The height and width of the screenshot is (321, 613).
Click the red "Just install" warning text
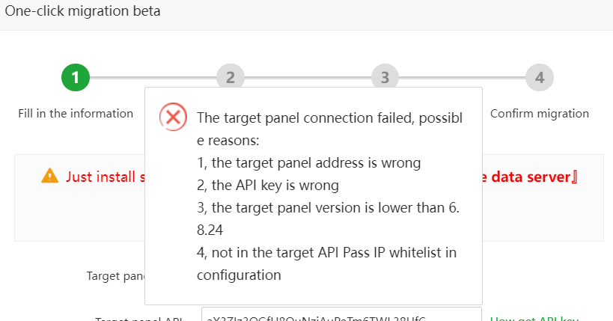click(x=103, y=177)
